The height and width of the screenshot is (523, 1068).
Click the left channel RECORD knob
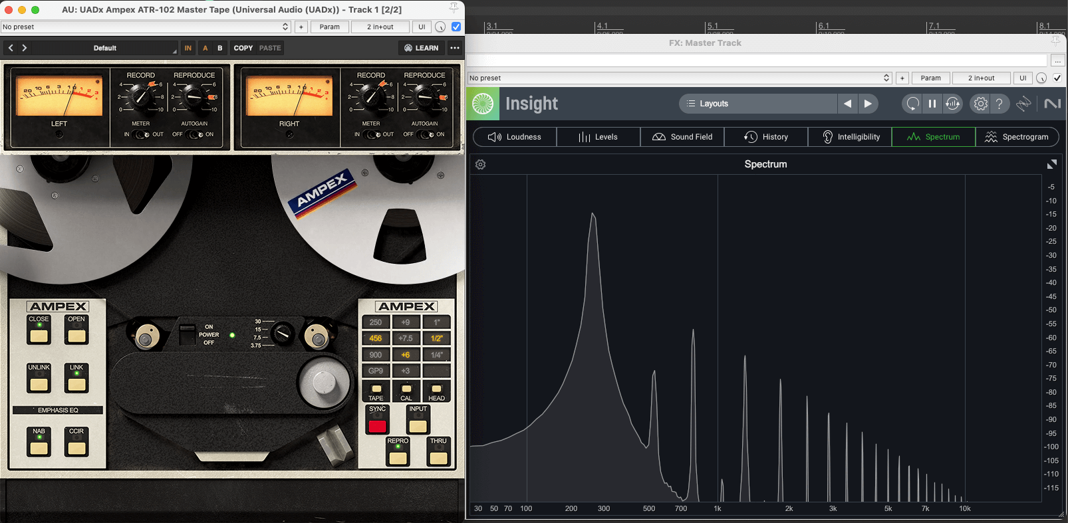[140, 97]
